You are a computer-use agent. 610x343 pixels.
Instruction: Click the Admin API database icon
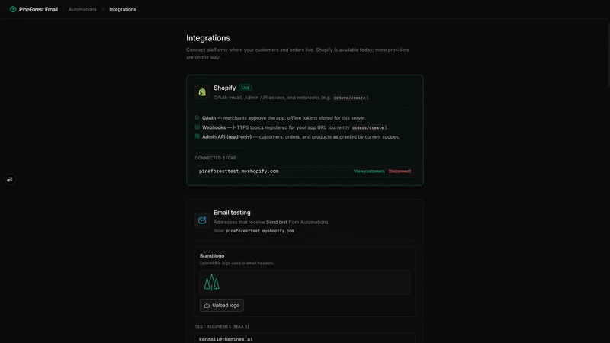click(197, 136)
